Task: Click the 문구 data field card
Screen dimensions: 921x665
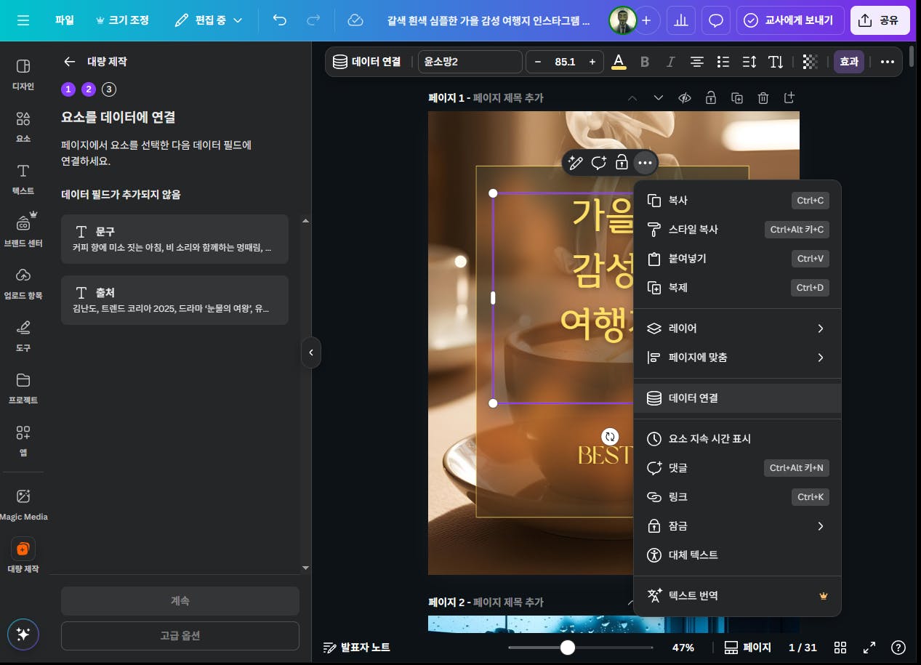Action: 174,239
